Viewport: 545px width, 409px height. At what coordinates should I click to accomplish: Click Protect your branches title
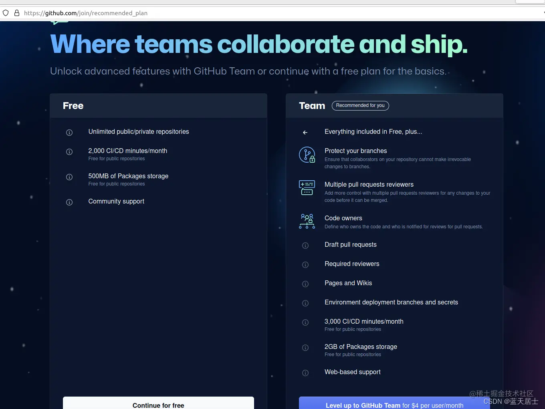[x=356, y=151]
